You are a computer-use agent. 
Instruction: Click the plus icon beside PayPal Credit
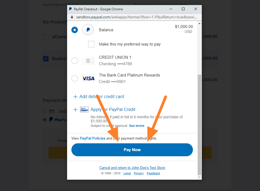pyautogui.click(x=75, y=110)
